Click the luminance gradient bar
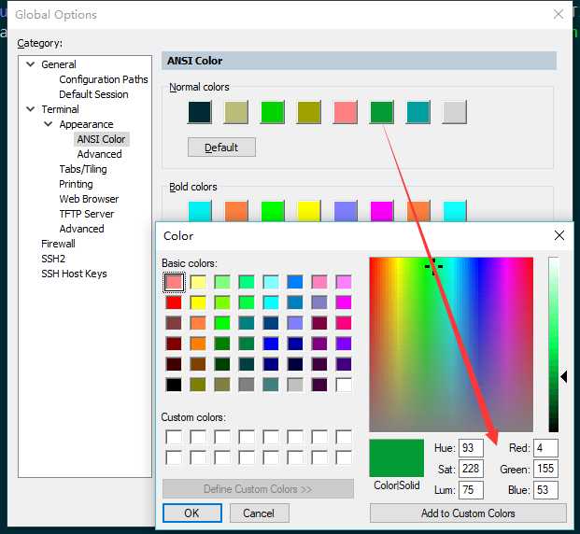580x534 pixels. [553, 344]
